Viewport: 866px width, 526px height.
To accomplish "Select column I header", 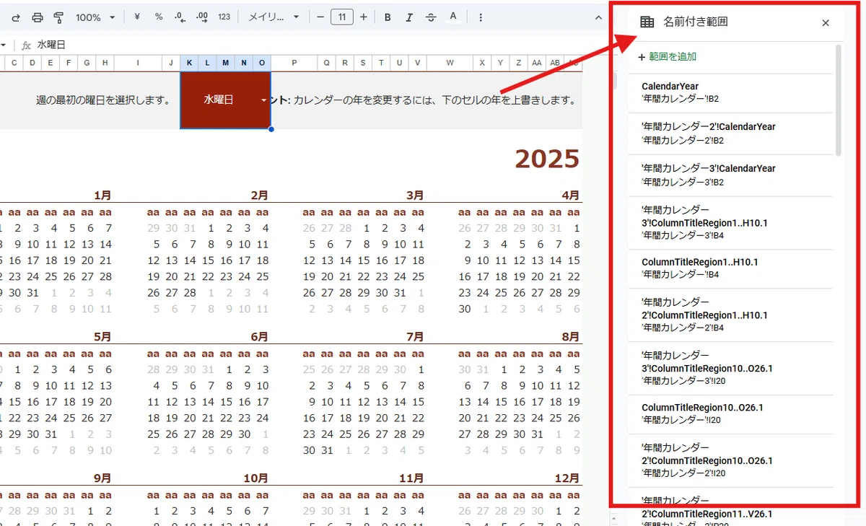I will click(x=138, y=63).
